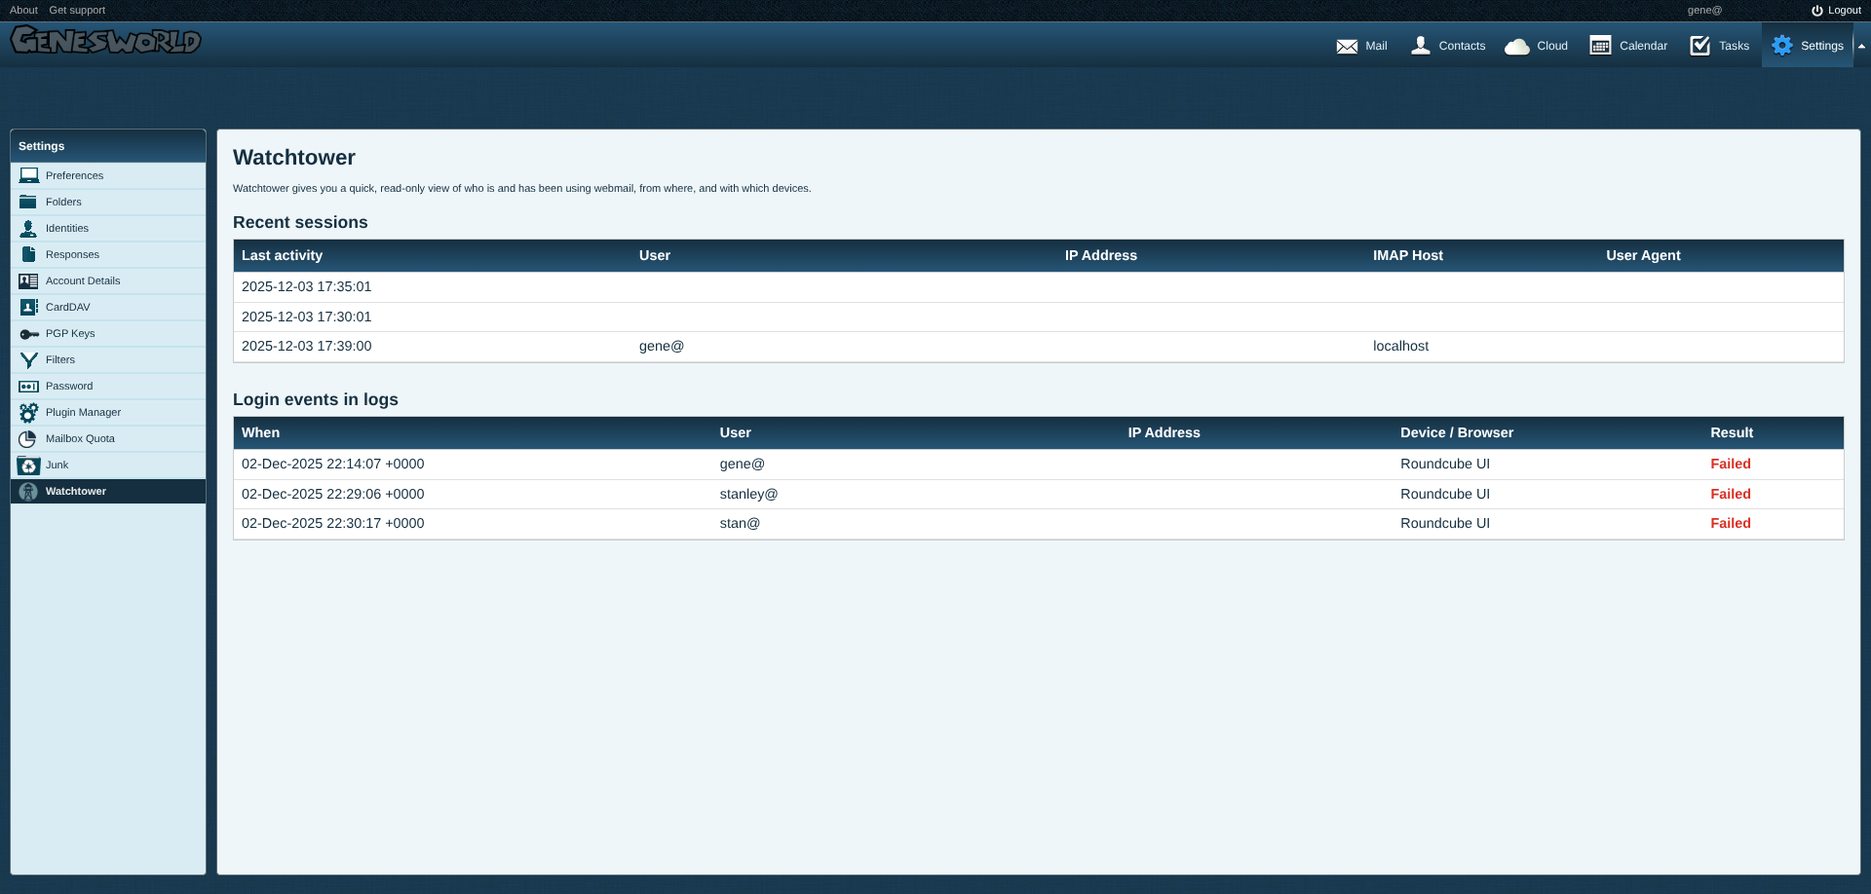Click the GenesWorld logo
The width and height of the screenshot is (1871, 894).
105,41
